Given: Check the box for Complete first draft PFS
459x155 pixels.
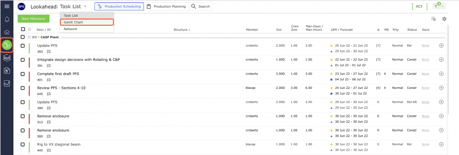Looking at the screenshot, I should pyautogui.click(x=22, y=74).
